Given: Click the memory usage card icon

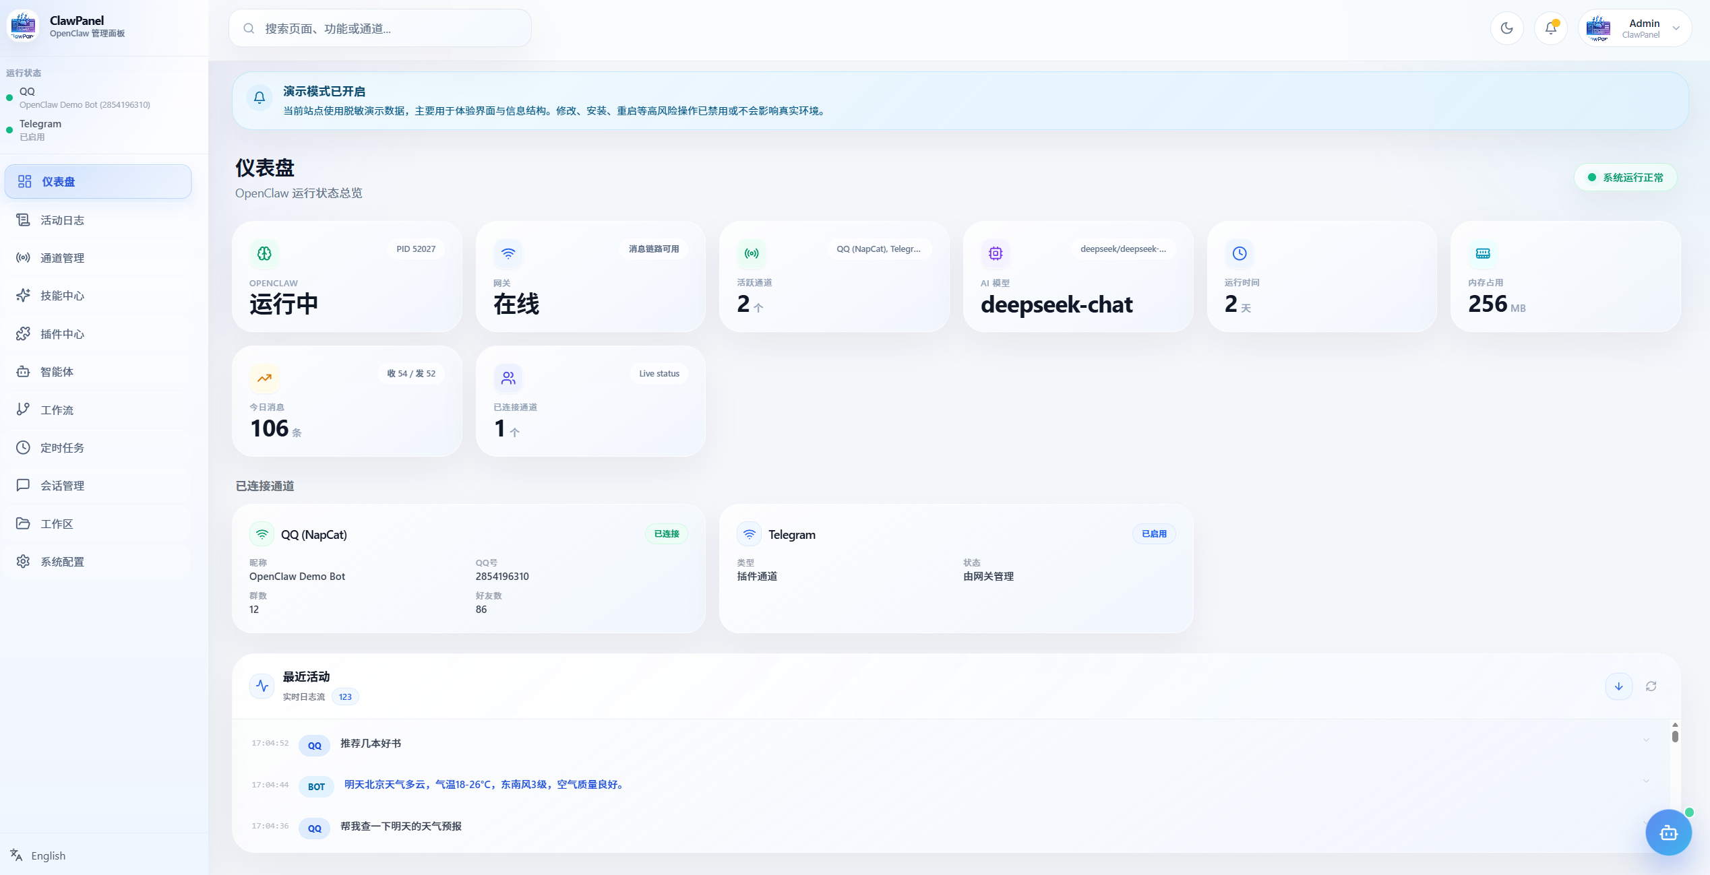Looking at the screenshot, I should pos(1483,253).
